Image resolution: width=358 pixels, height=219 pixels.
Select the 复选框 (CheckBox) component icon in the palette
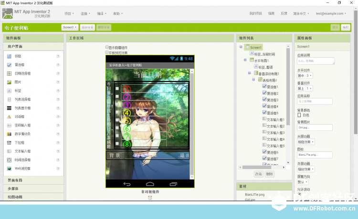pyautogui.click(x=9, y=65)
